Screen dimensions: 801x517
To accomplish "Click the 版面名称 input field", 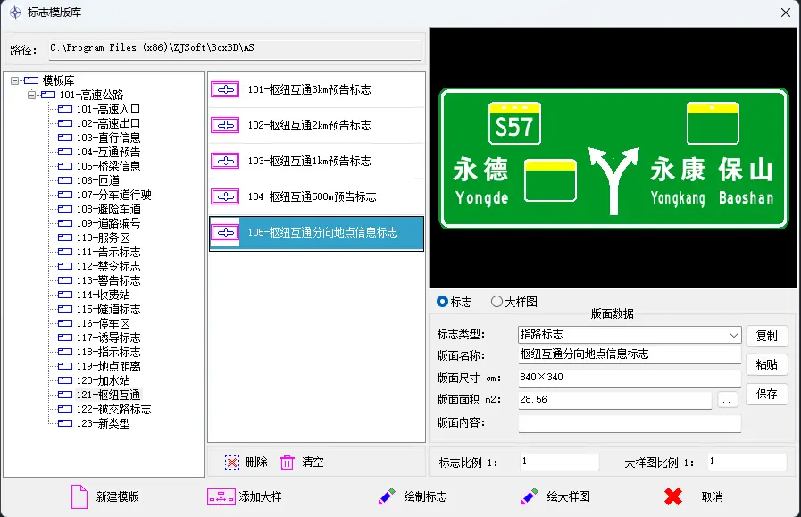I will click(629, 354).
